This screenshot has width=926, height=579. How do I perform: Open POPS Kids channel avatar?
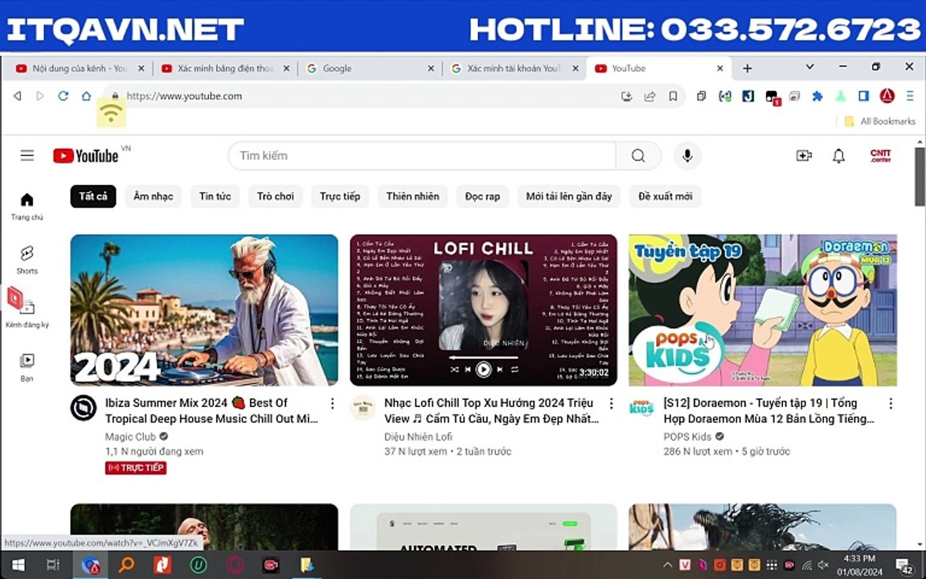(x=641, y=408)
